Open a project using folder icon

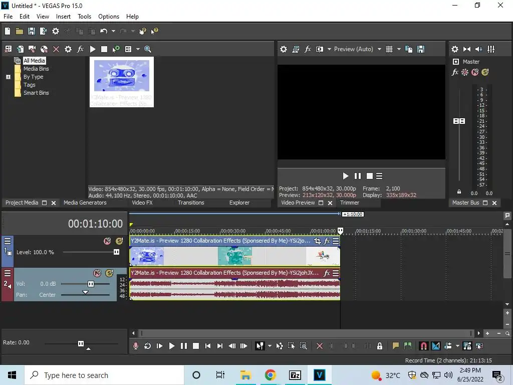pos(20,31)
